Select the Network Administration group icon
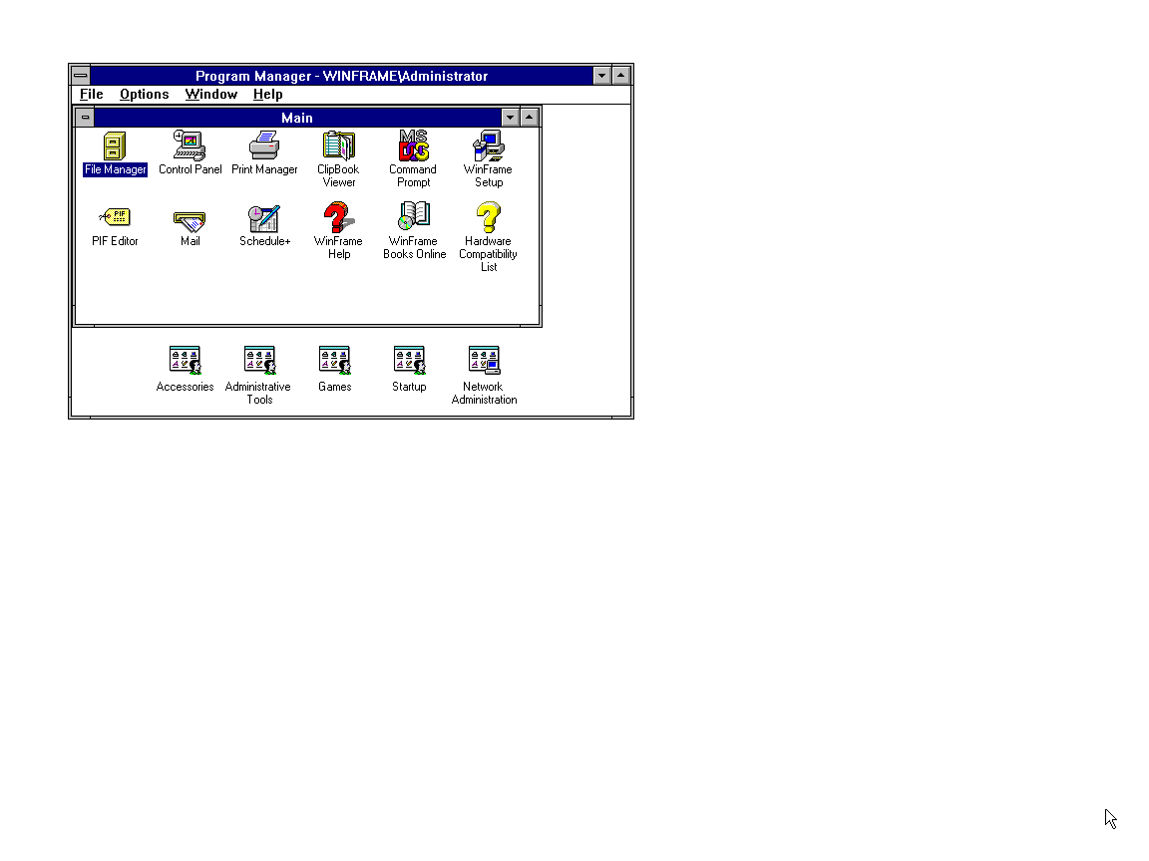The height and width of the screenshot is (861, 1149). [x=485, y=360]
